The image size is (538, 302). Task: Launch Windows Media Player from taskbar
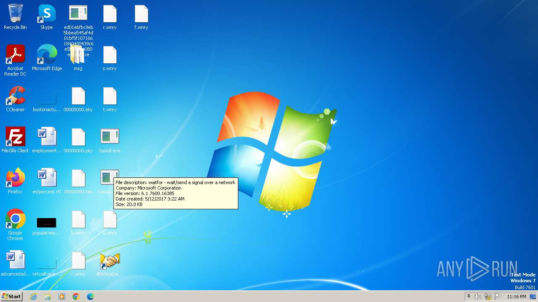(x=62, y=297)
